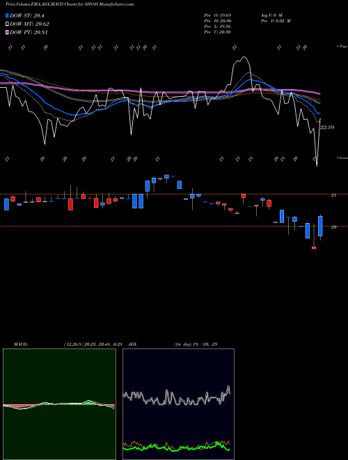Screen dimensions: 348x460
Task: Click the 'Pre L: 19.36' low value
Action: pyautogui.click(x=218, y=26)
